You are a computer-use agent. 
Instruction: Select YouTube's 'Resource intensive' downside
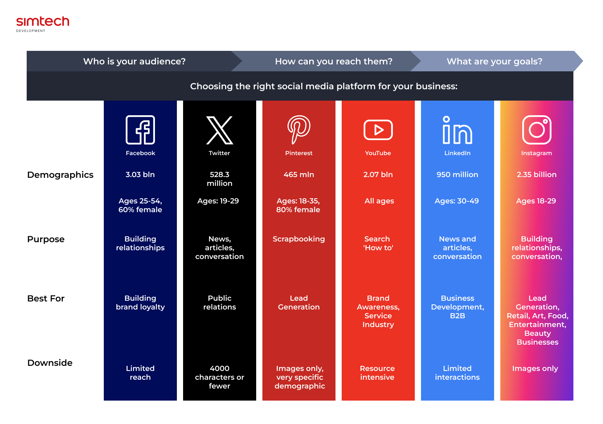(x=378, y=373)
